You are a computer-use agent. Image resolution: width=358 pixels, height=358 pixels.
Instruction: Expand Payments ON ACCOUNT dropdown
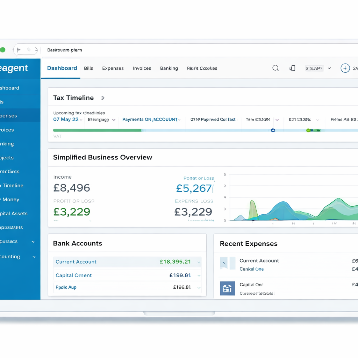tap(179, 120)
